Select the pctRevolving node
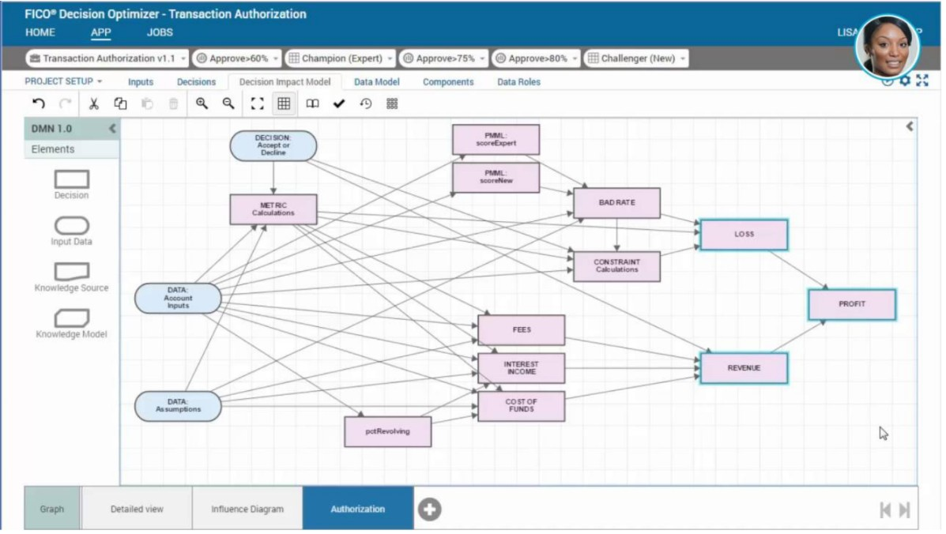The image size is (946, 534). 388,431
